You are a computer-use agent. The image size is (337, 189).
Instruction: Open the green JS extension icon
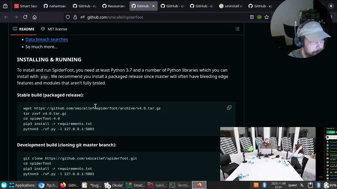(x=259, y=17)
